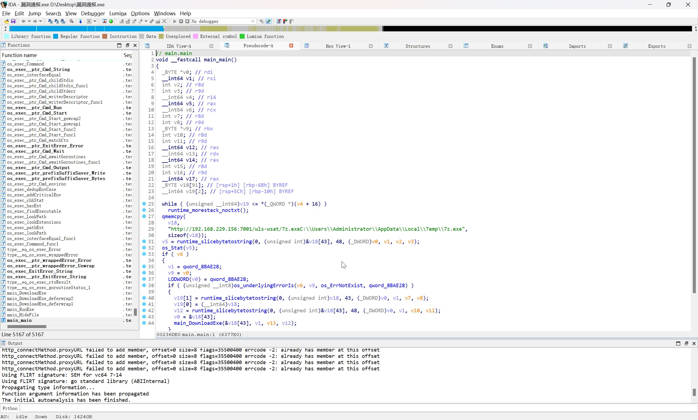
Task: Expand the forward-history dropdown arrow
Action: click(40, 21)
